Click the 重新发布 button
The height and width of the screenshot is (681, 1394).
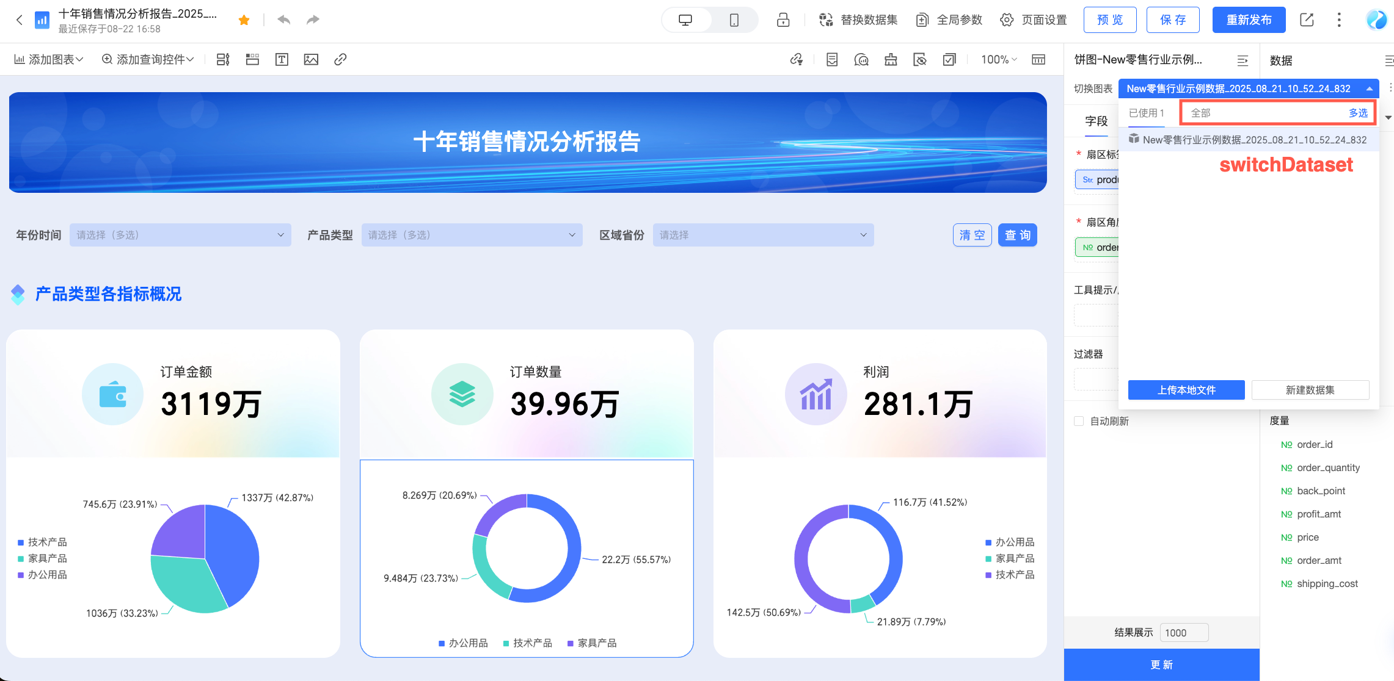point(1249,20)
